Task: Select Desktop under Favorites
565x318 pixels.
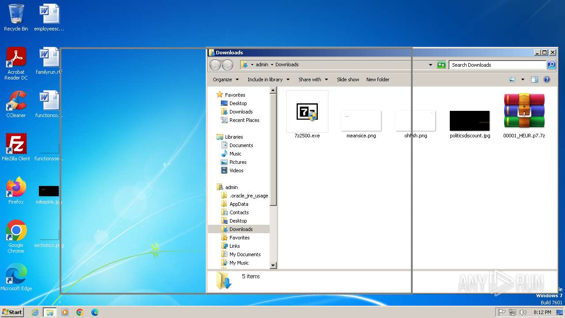Action: pyautogui.click(x=238, y=103)
